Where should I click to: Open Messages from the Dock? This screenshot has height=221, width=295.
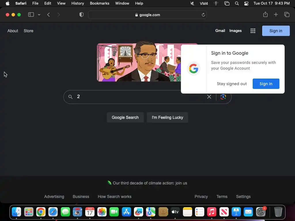tap(65, 212)
